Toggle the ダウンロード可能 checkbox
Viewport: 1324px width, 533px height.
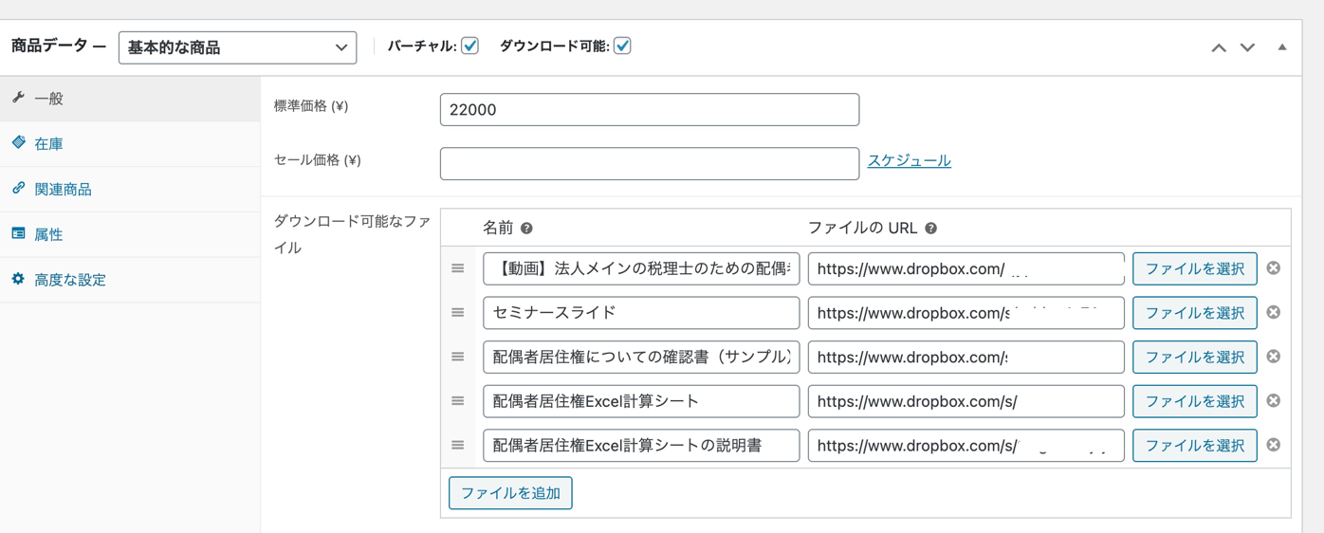622,46
